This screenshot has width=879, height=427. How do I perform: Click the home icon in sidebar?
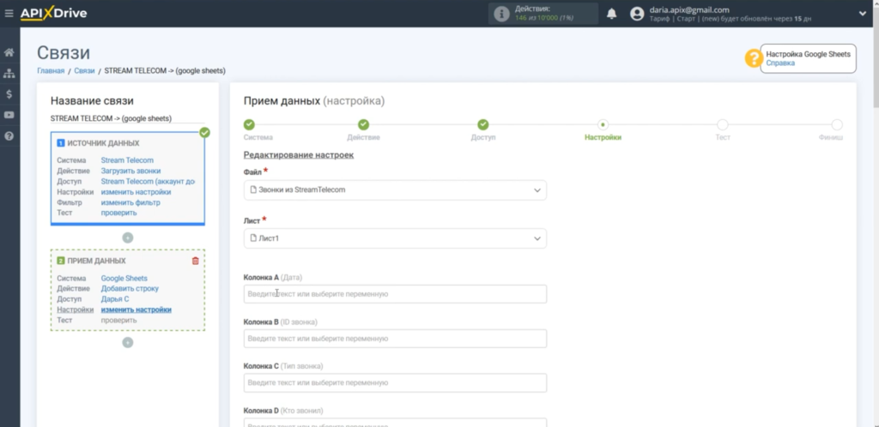9,52
